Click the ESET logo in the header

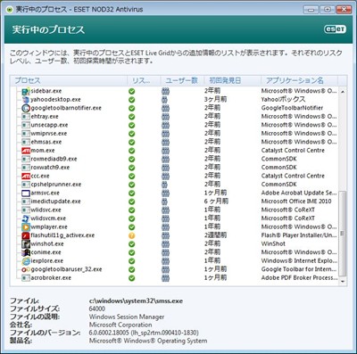[x=335, y=29]
